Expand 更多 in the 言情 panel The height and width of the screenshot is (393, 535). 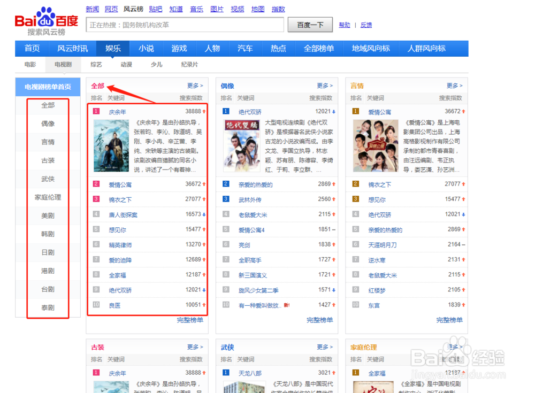coord(454,86)
